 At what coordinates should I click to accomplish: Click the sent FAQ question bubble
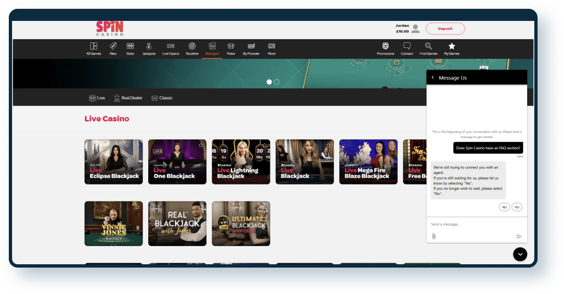488,148
